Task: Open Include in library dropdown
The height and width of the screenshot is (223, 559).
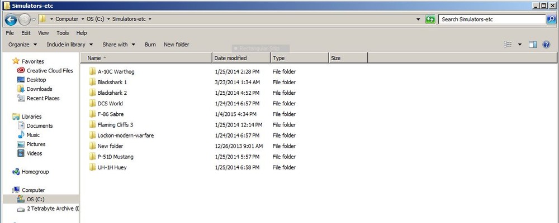Action: tap(69, 45)
